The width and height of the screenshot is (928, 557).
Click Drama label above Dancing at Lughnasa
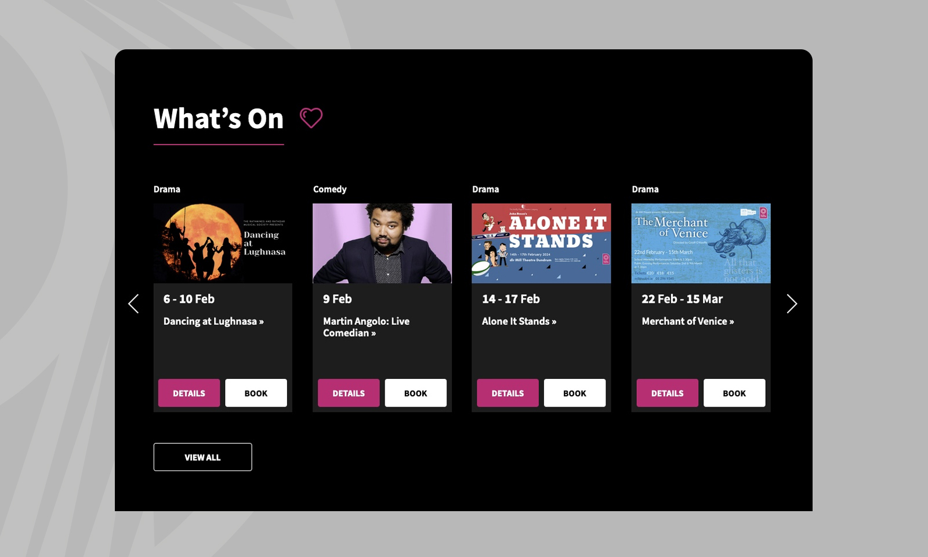point(167,189)
